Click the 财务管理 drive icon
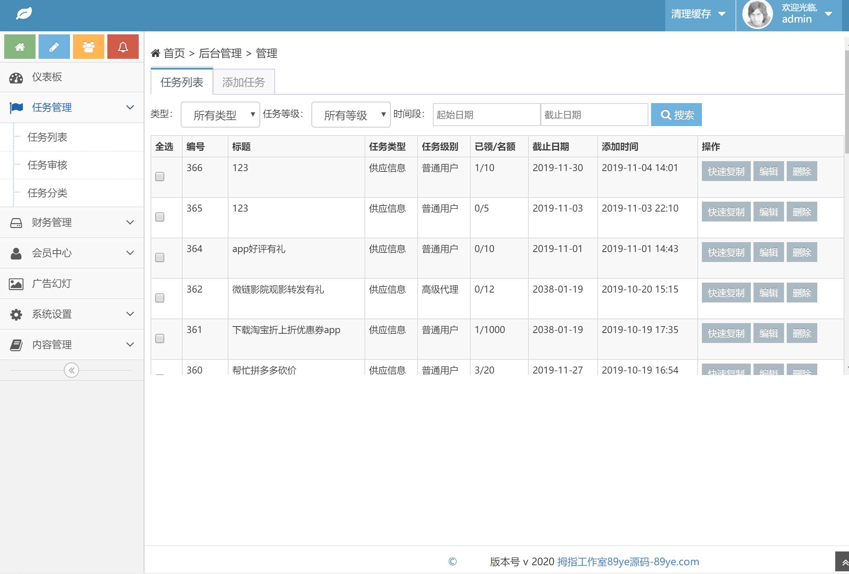 click(16, 223)
